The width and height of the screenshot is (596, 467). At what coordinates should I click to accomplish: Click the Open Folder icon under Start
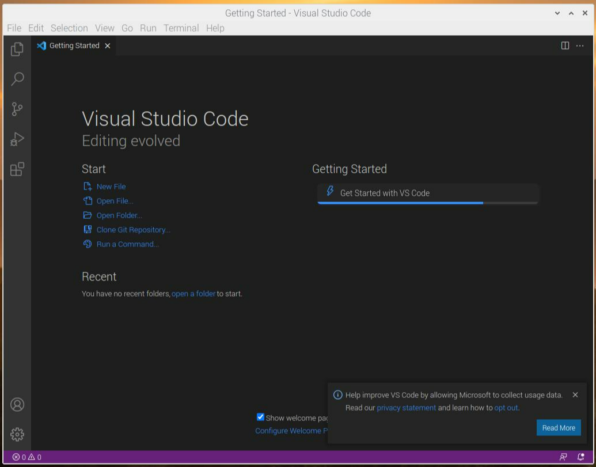tap(88, 215)
